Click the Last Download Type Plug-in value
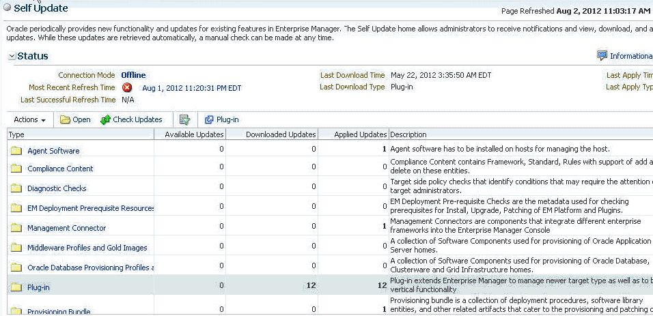The width and height of the screenshot is (653, 316). pos(402,87)
